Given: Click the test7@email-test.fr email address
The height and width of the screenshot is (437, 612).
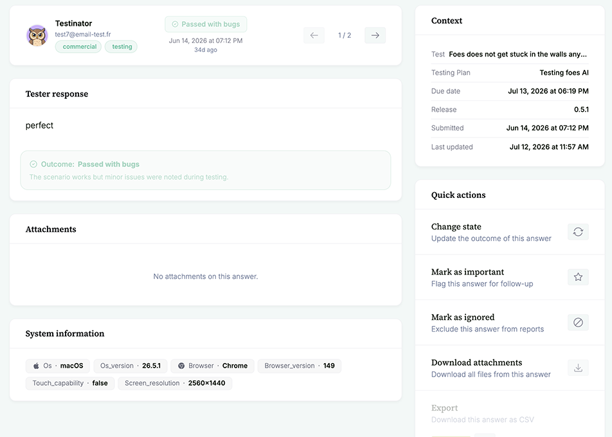Looking at the screenshot, I should click(83, 34).
